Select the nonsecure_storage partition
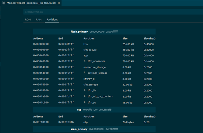The height and width of the screenshot is (133, 203). [x=95, y=67]
